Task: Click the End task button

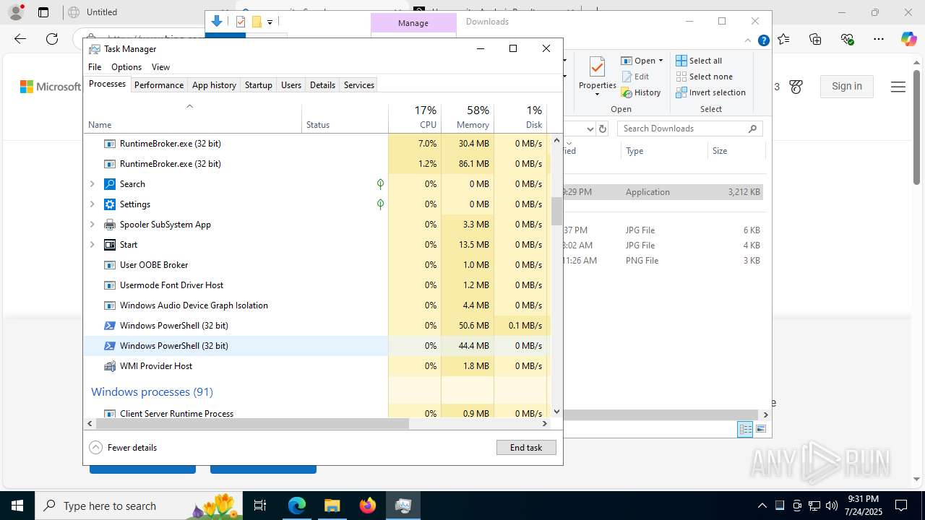Action: [526, 448]
